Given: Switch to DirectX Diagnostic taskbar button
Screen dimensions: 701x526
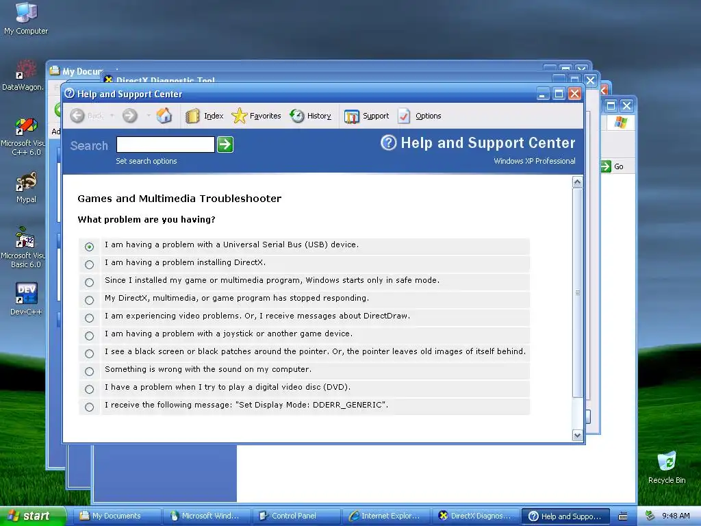Looking at the screenshot, I should click(475, 516).
